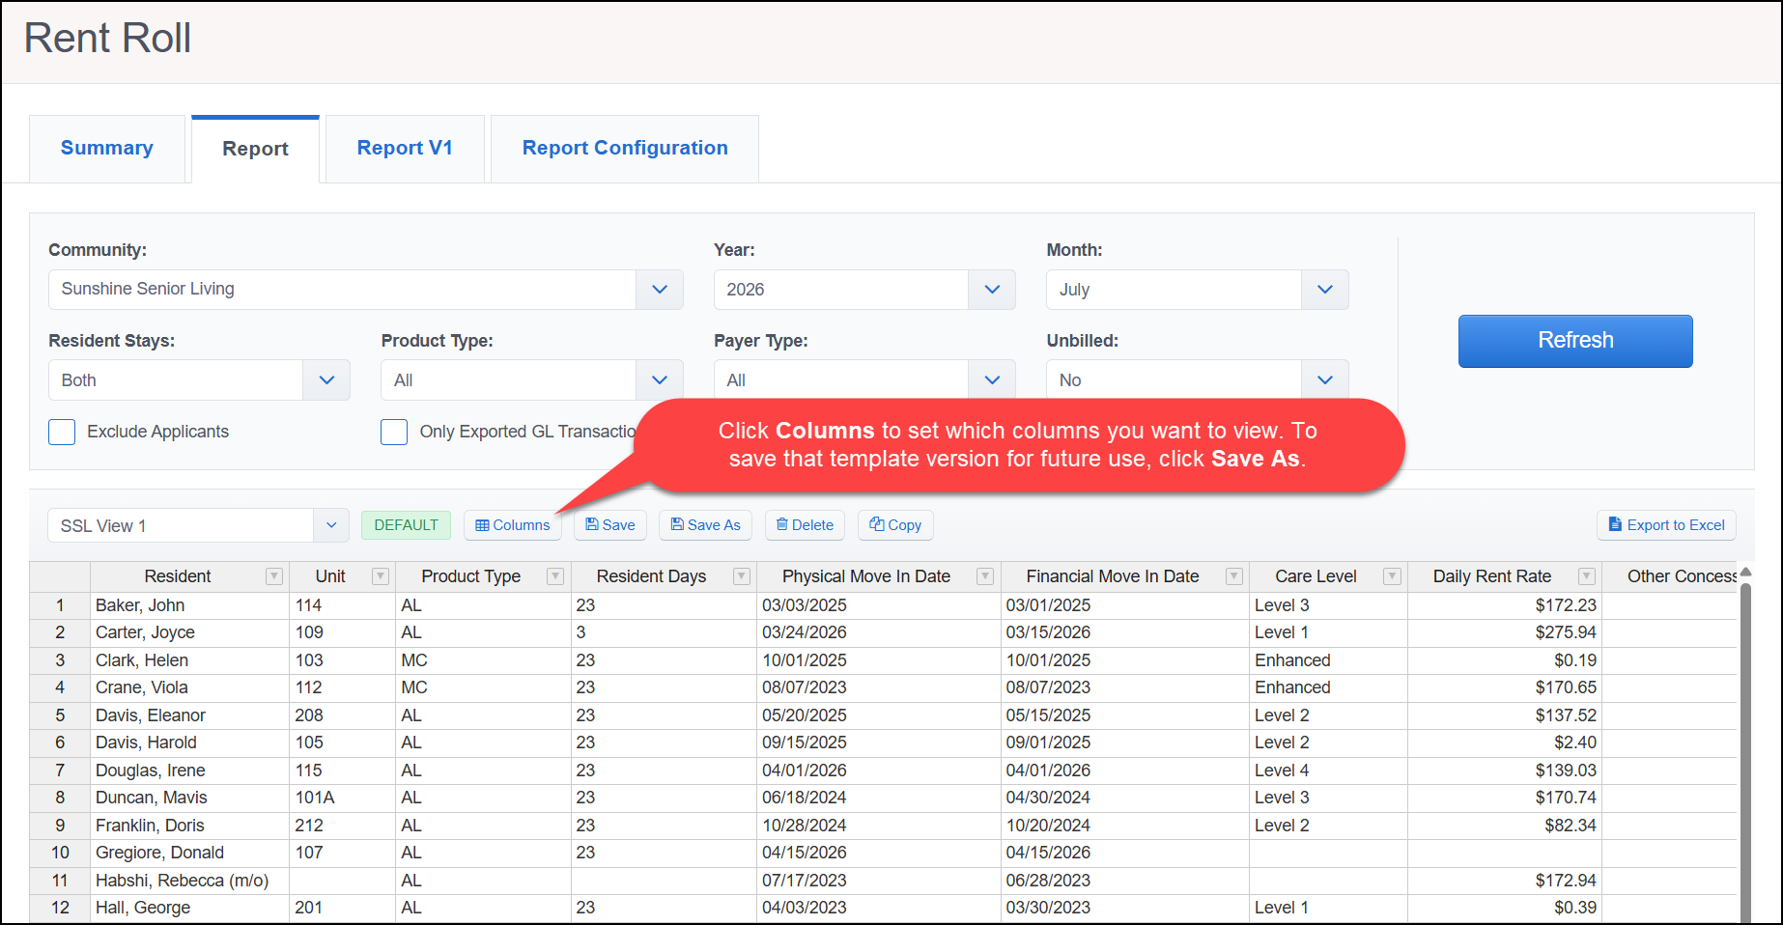Image resolution: width=1783 pixels, height=925 pixels.
Task: Tick the Only Exported GL Transactions checkbox
Action: point(394,432)
